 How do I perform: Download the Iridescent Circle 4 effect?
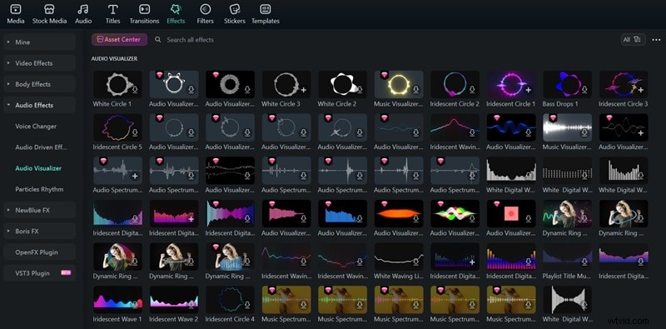[247, 305]
